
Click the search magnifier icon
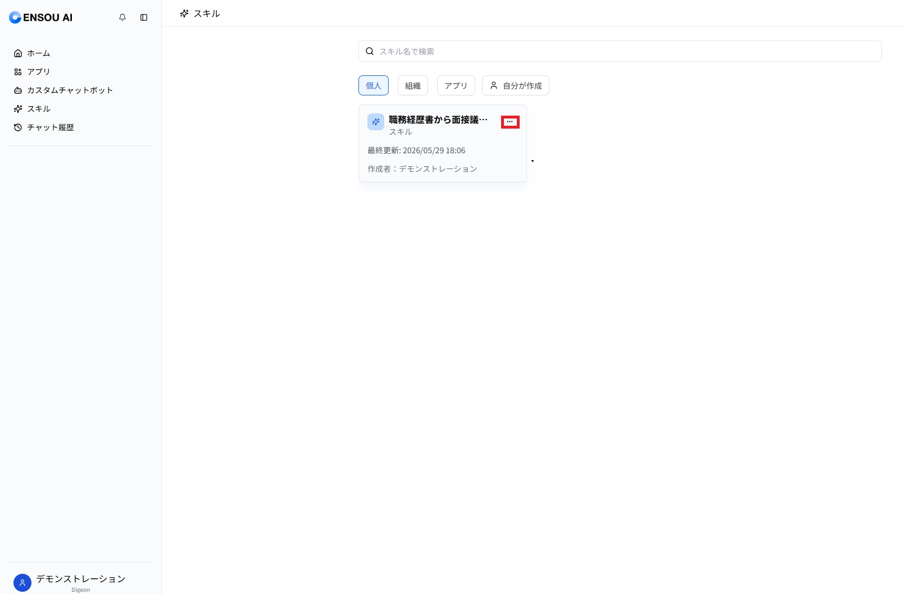coord(370,51)
